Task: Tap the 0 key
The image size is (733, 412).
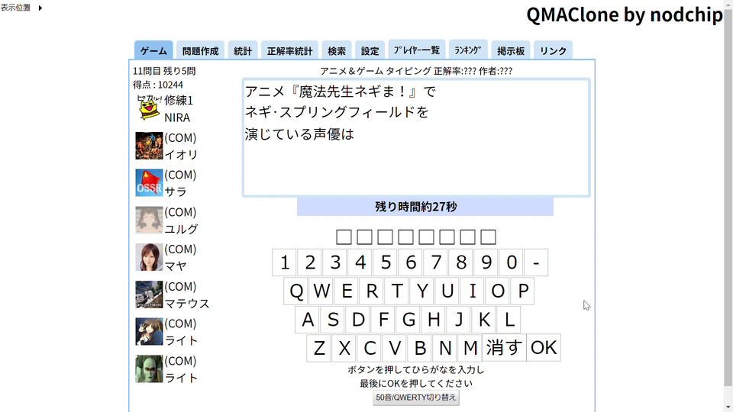Action: pos(512,262)
